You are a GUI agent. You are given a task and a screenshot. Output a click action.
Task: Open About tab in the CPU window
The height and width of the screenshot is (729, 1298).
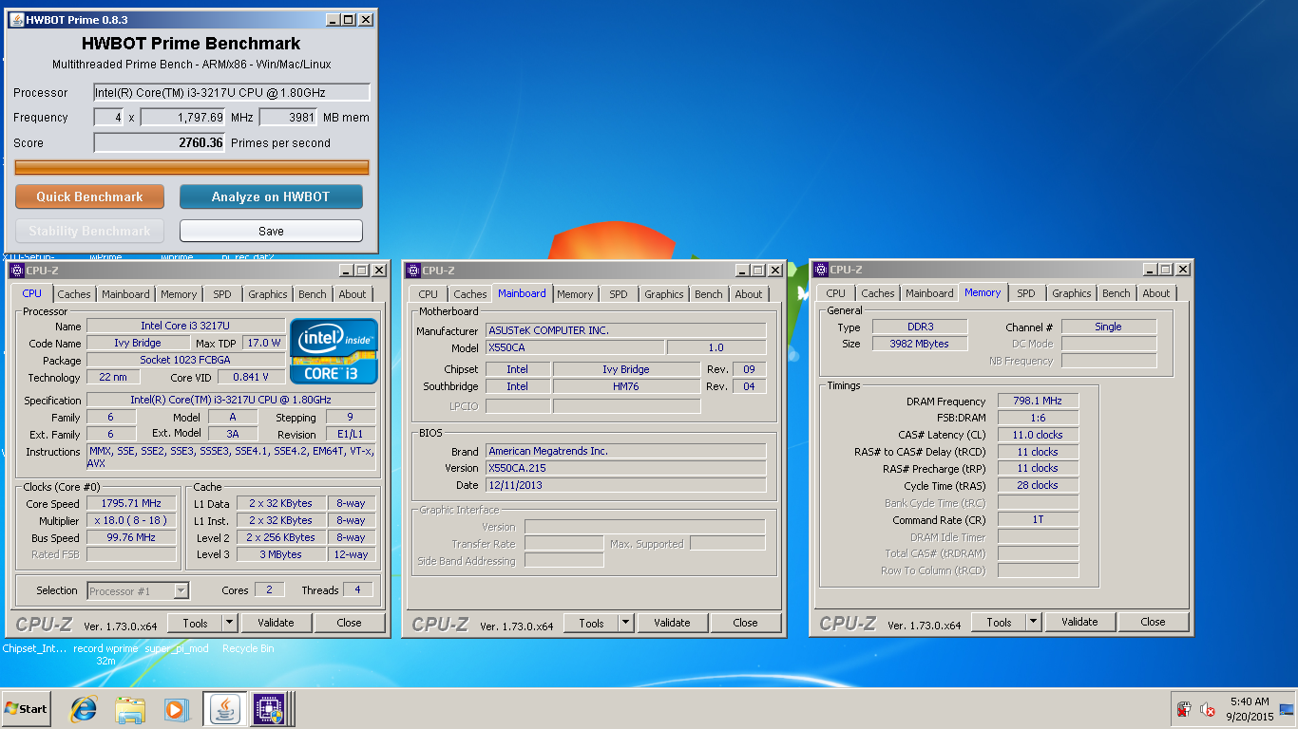(353, 294)
